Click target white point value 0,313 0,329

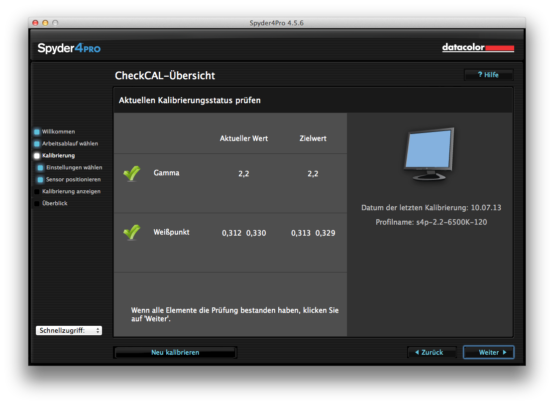pos(314,233)
